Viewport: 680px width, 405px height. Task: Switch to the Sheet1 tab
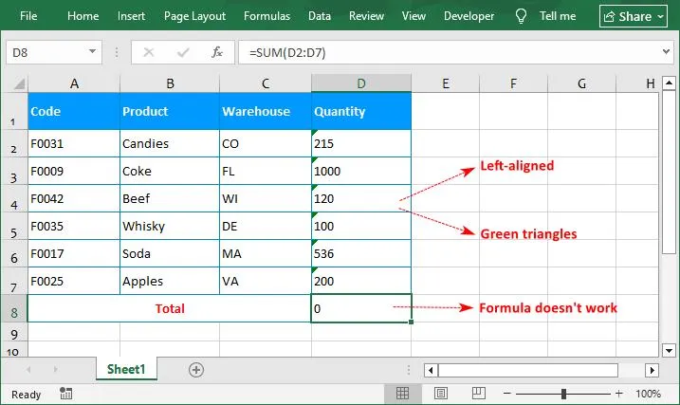[x=126, y=369]
